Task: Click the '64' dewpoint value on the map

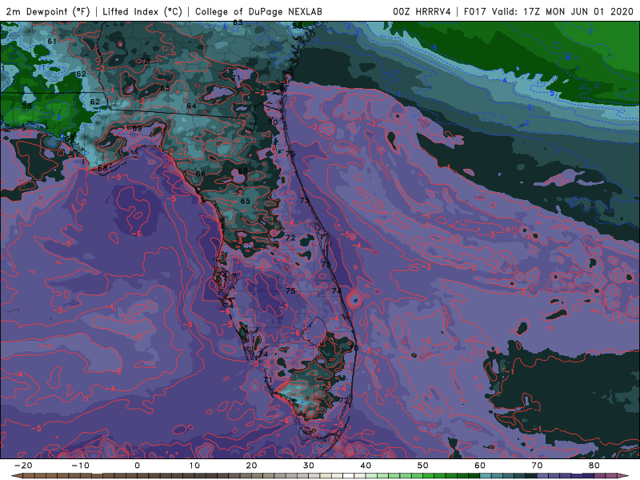Action: 191,106
